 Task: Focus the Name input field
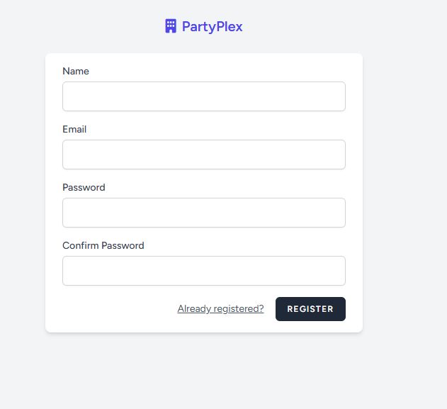coord(203,96)
